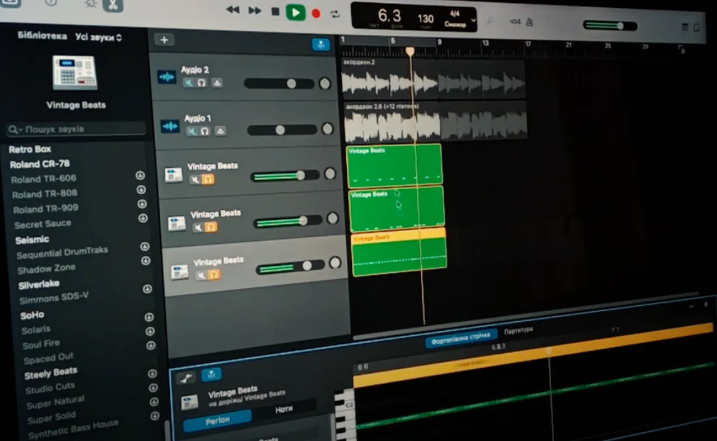Image resolution: width=717 pixels, height=441 pixels.
Task: Click download icon next to Roland TR-606
Action: point(140,175)
